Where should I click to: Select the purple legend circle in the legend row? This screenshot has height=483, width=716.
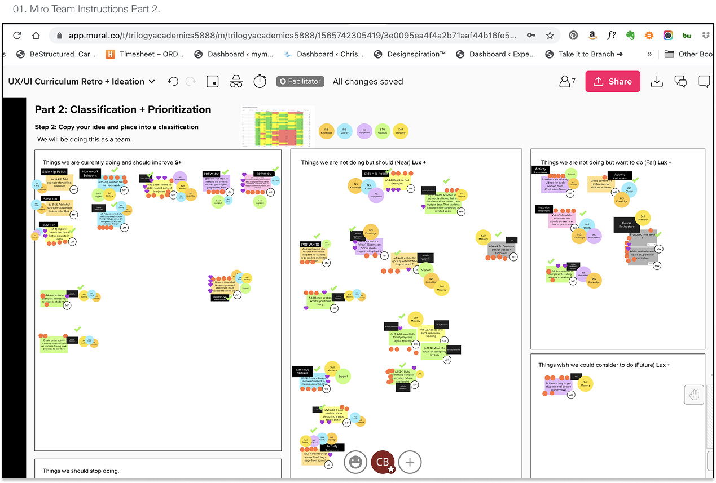pos(364,131)
